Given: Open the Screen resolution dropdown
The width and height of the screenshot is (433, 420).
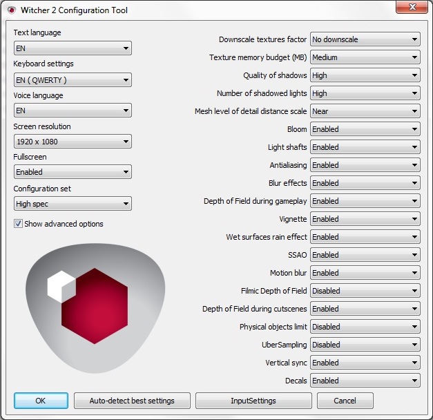Looking at the screenshot, I should [73, 142].
